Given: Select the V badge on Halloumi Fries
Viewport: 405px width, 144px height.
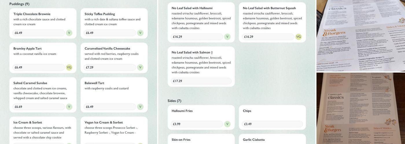Looking at the screenshot, I should pos(227,124).
